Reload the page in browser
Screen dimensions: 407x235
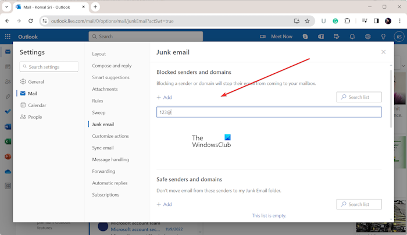tap(31, 21)
